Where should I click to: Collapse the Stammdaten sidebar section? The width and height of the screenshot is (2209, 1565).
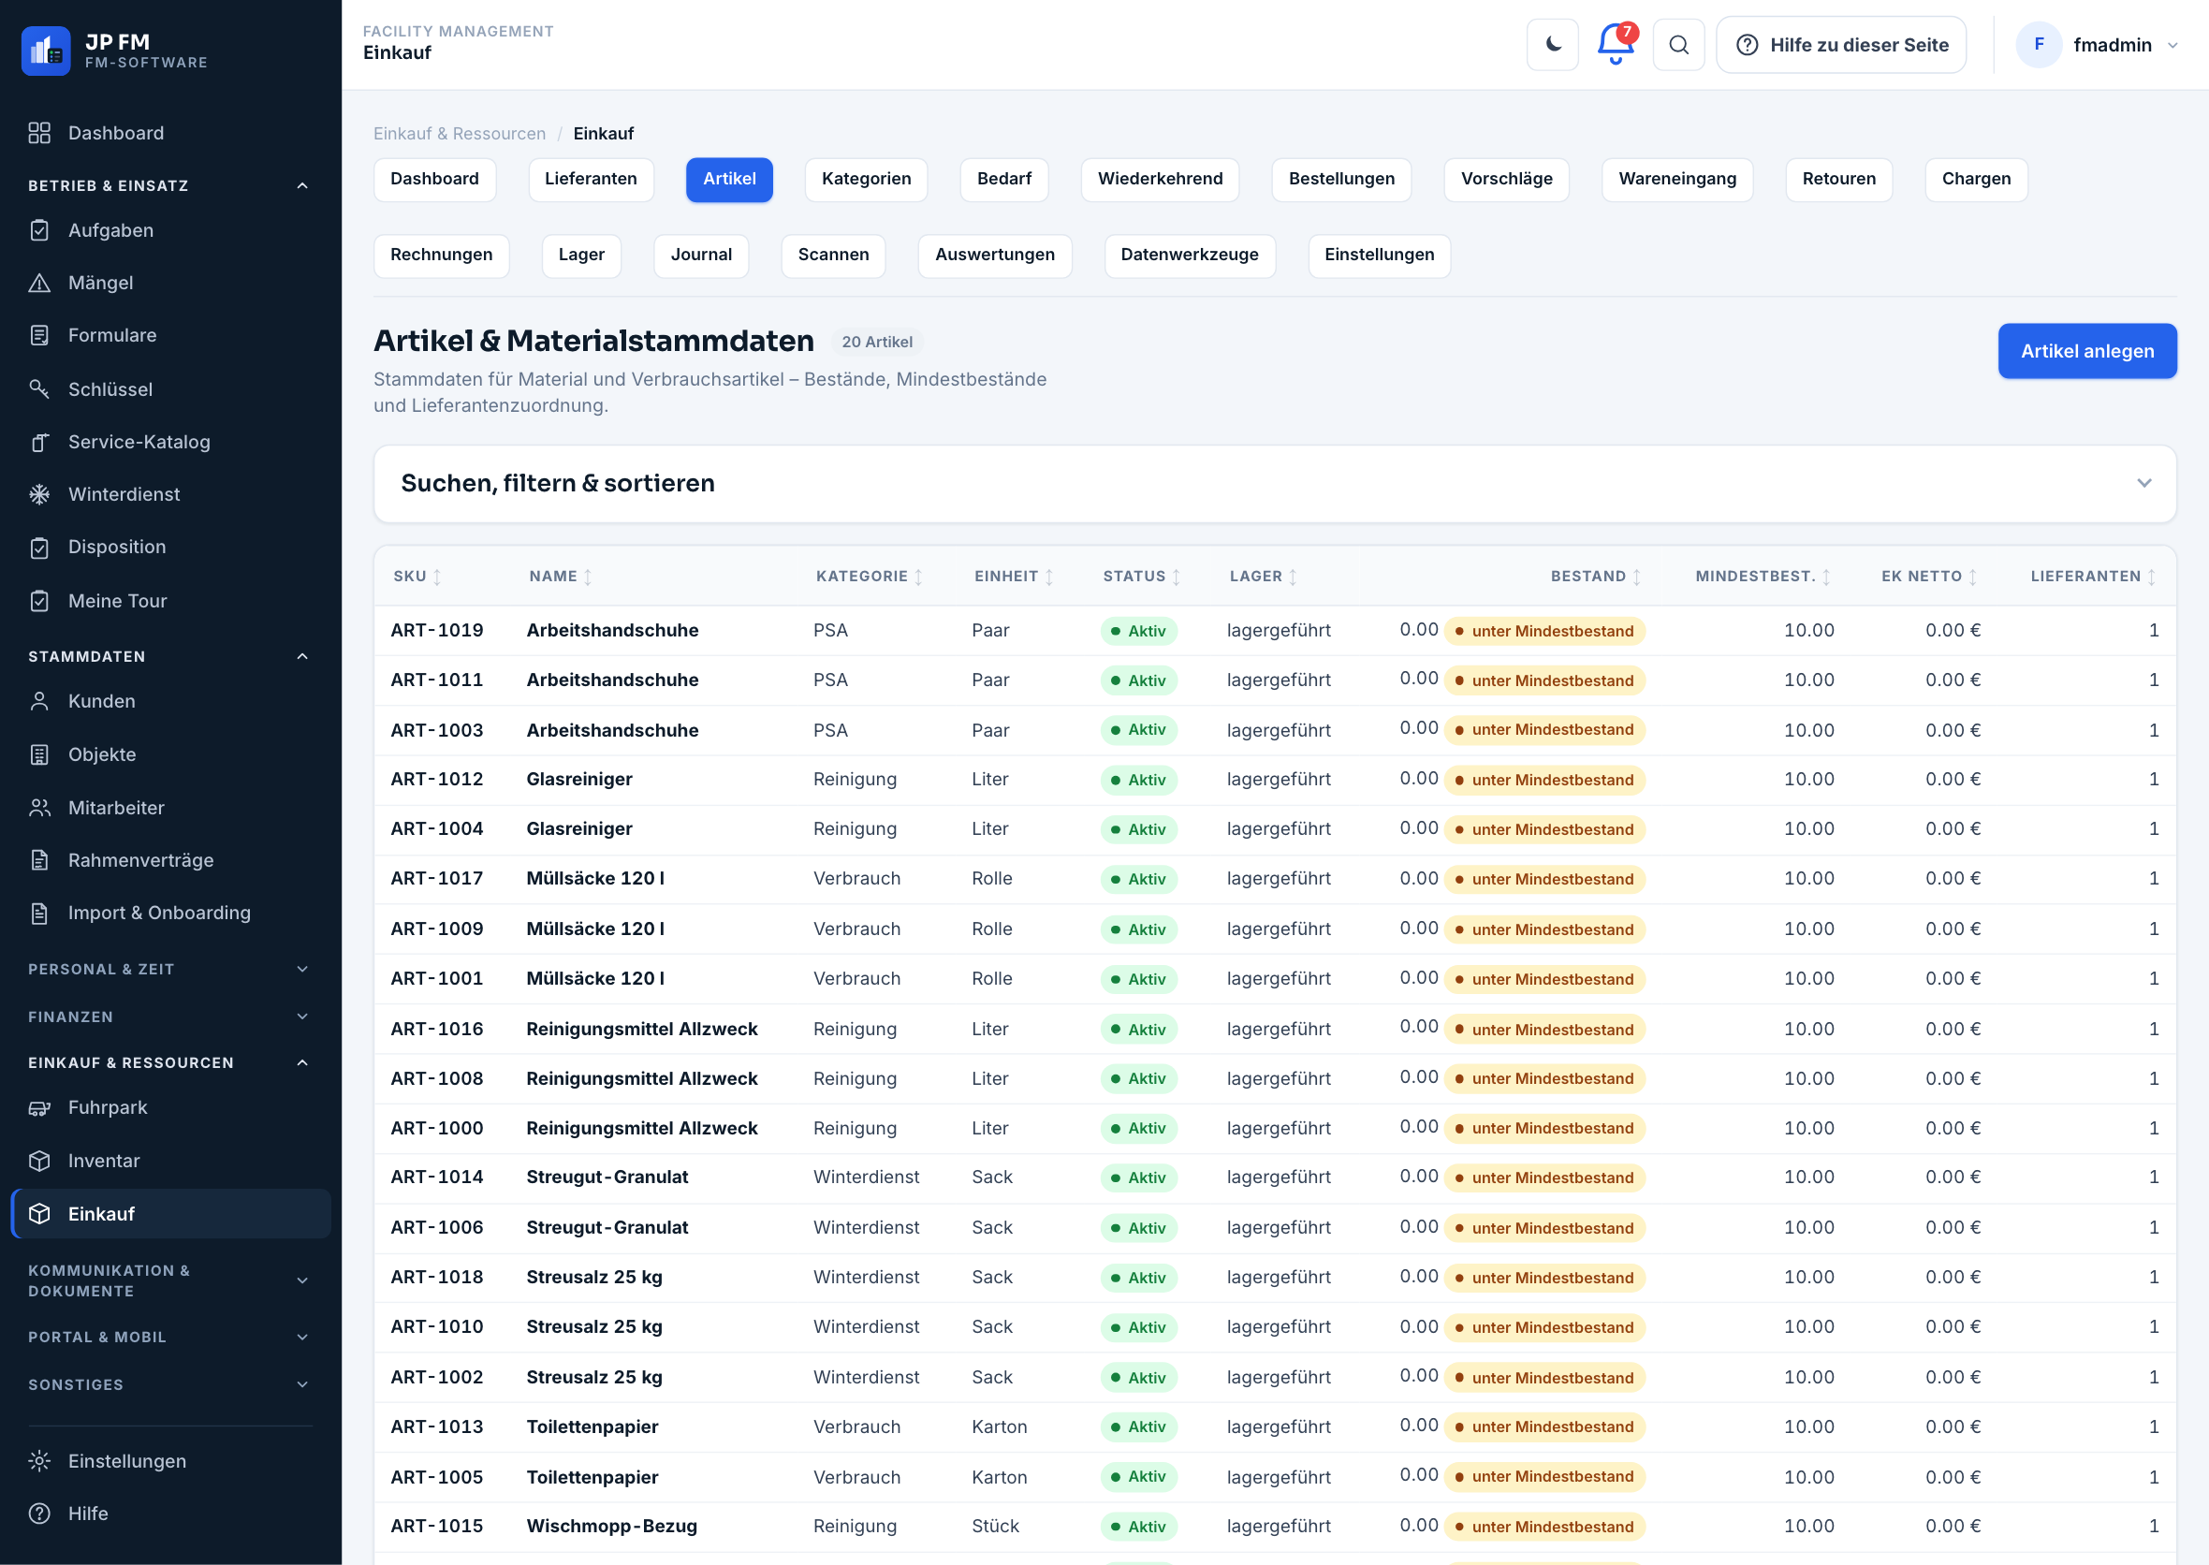pos(301,656)
